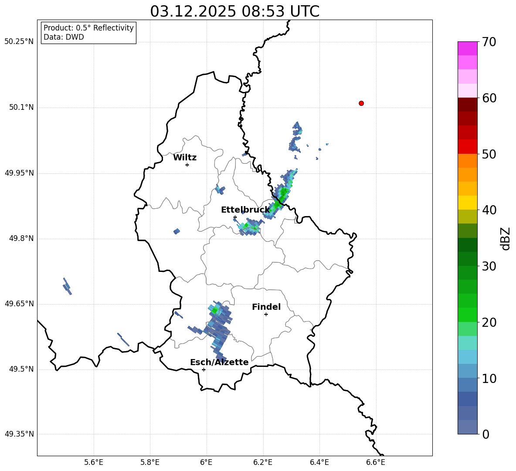Screen dimensions: 516x471
Task: Click the 20 value on colorbar
Action: point(489,322)
